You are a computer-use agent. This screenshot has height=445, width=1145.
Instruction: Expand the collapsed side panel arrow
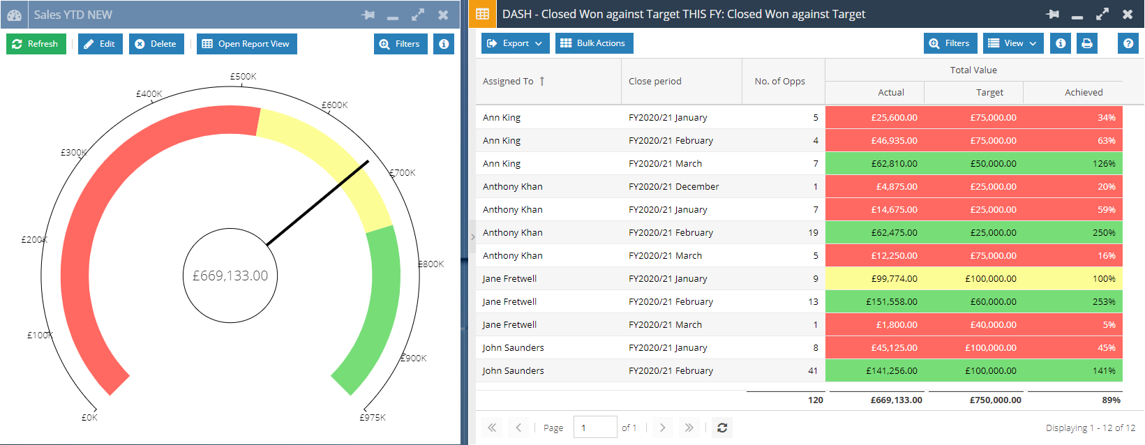[x=472, y=237]
